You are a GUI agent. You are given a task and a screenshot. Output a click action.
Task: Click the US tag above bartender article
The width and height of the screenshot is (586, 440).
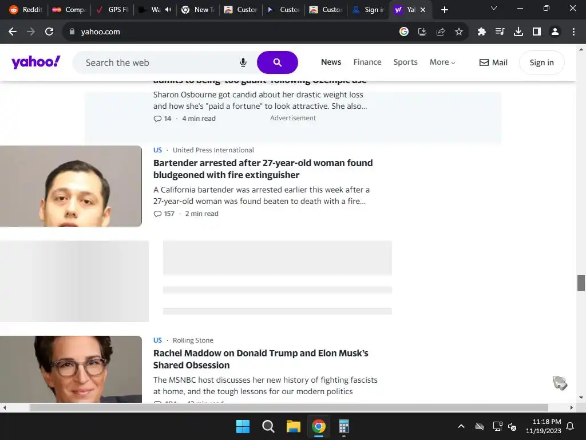pyautogui.click(x=157, y=150)
